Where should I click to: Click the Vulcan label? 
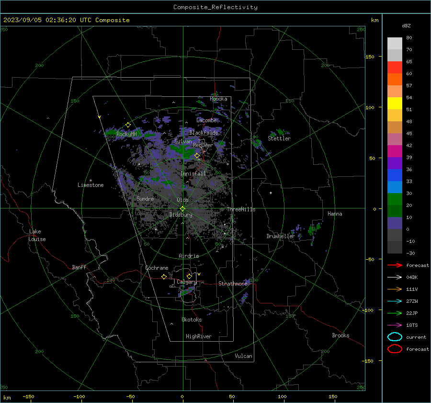[x=243, y=356]
